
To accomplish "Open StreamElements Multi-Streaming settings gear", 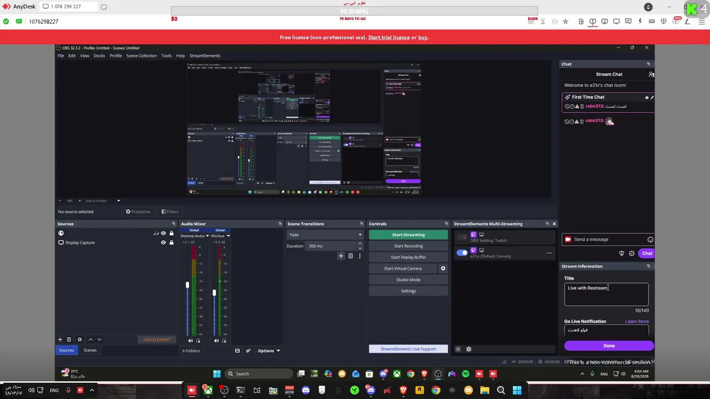I will pos(469,349).
